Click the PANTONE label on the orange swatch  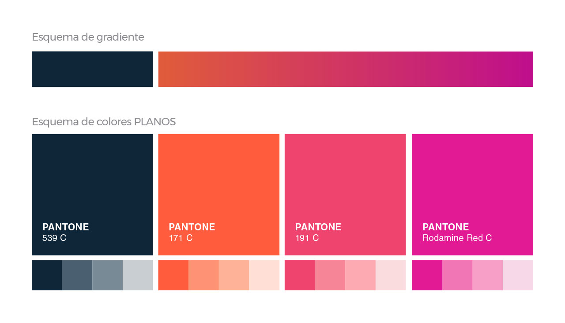pos(192,227)
